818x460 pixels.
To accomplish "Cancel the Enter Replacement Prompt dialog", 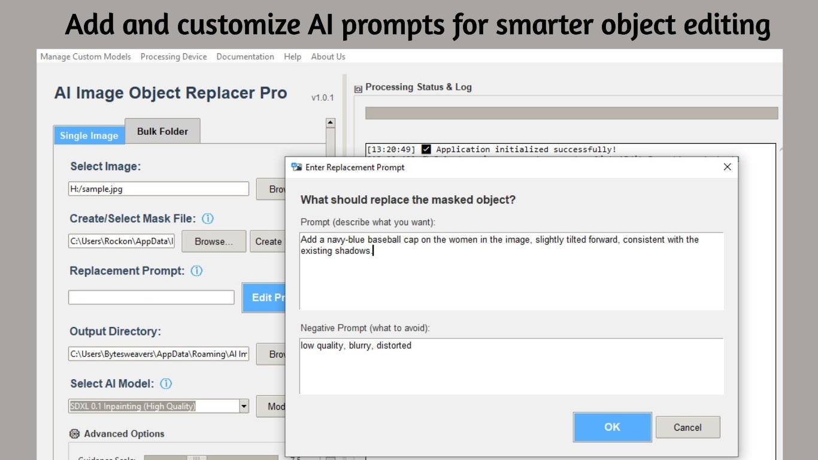I will coord(687,427).
